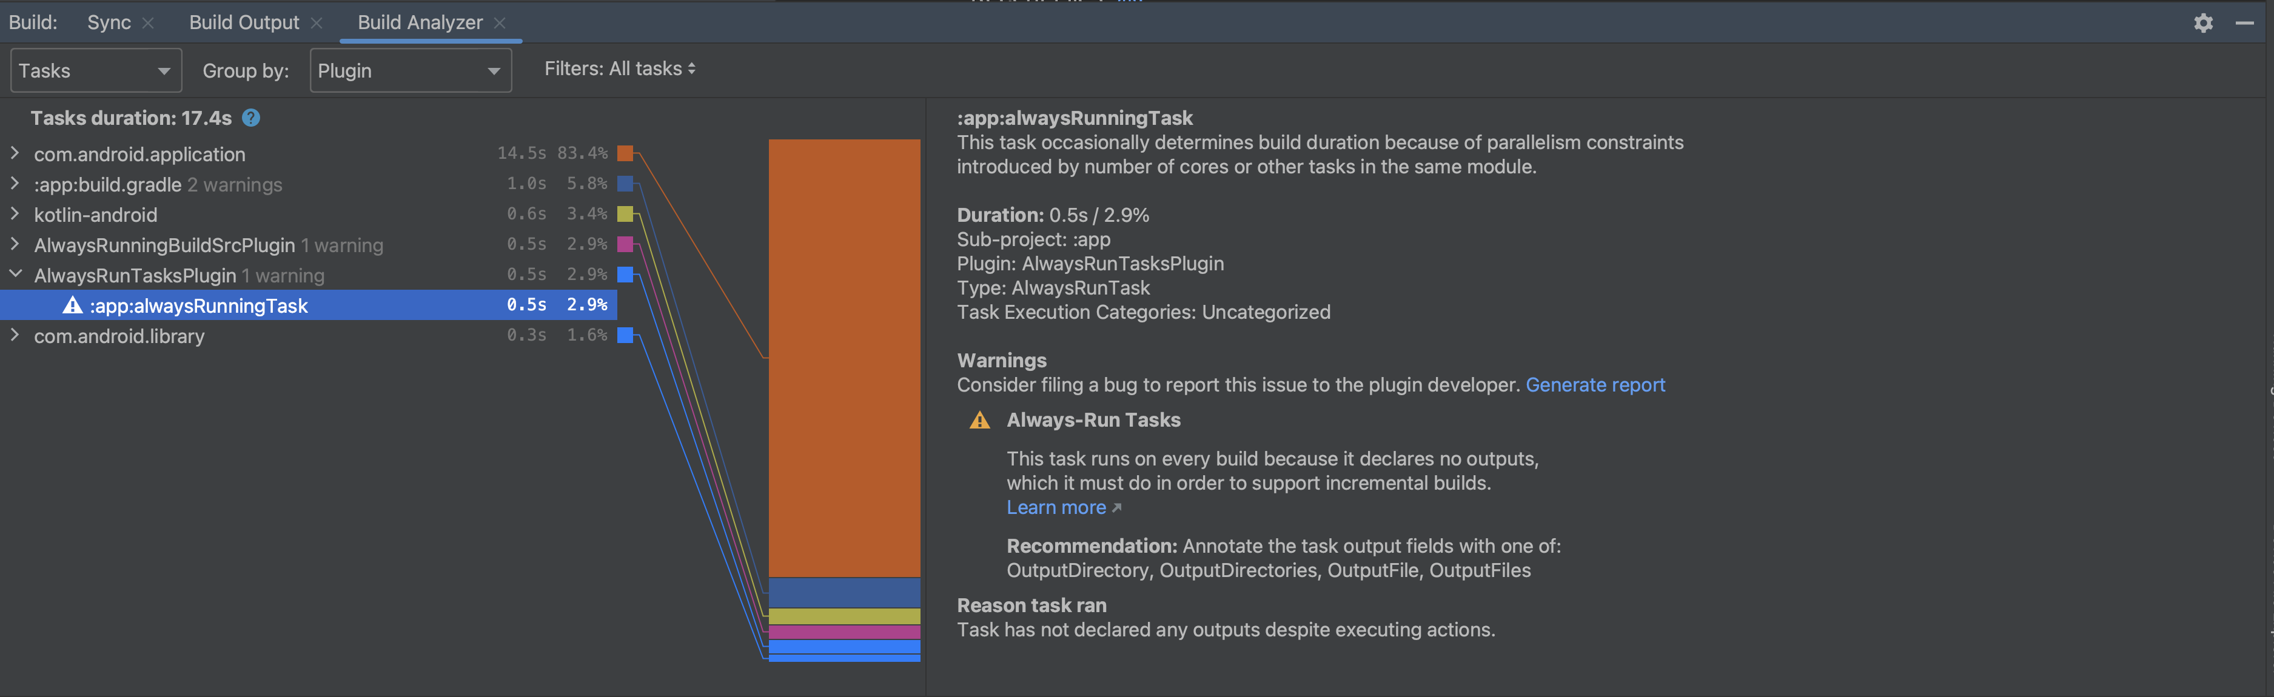The width and height of the screenshot is (2274, 697).
Task: Expand the com.android.application plugin node
Action: point(15,153)
